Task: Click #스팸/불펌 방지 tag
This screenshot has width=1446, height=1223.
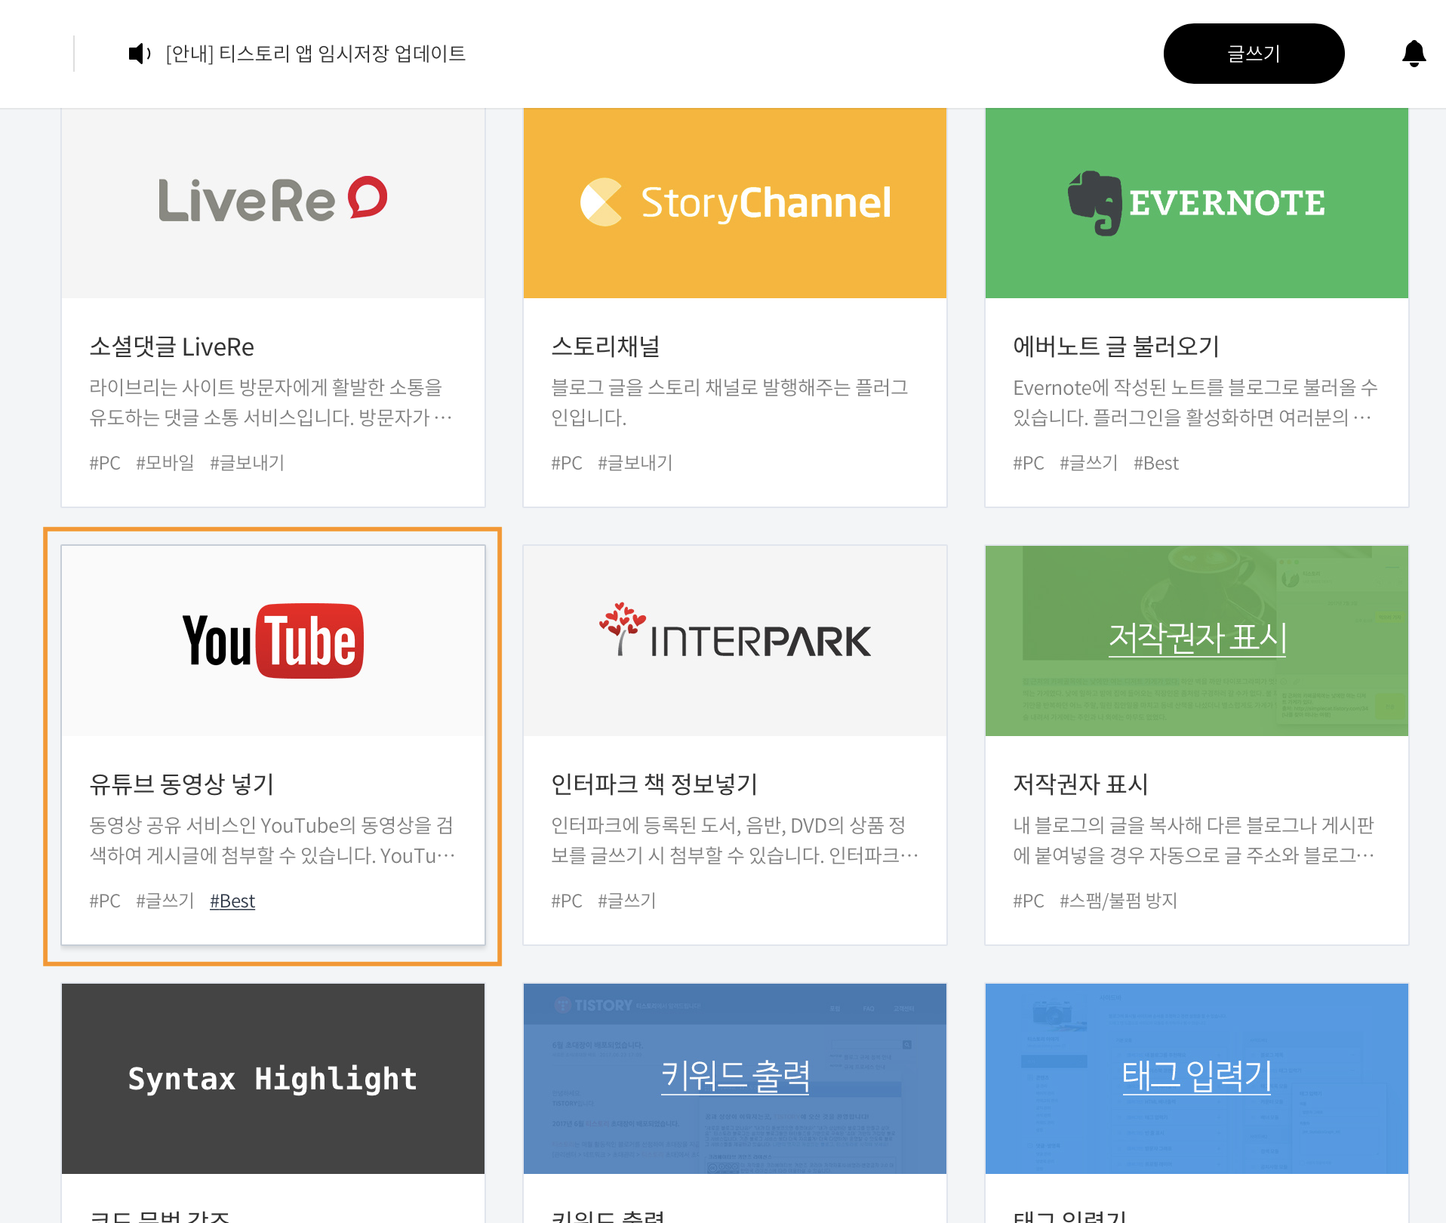Action: (x=1118, y=901)
